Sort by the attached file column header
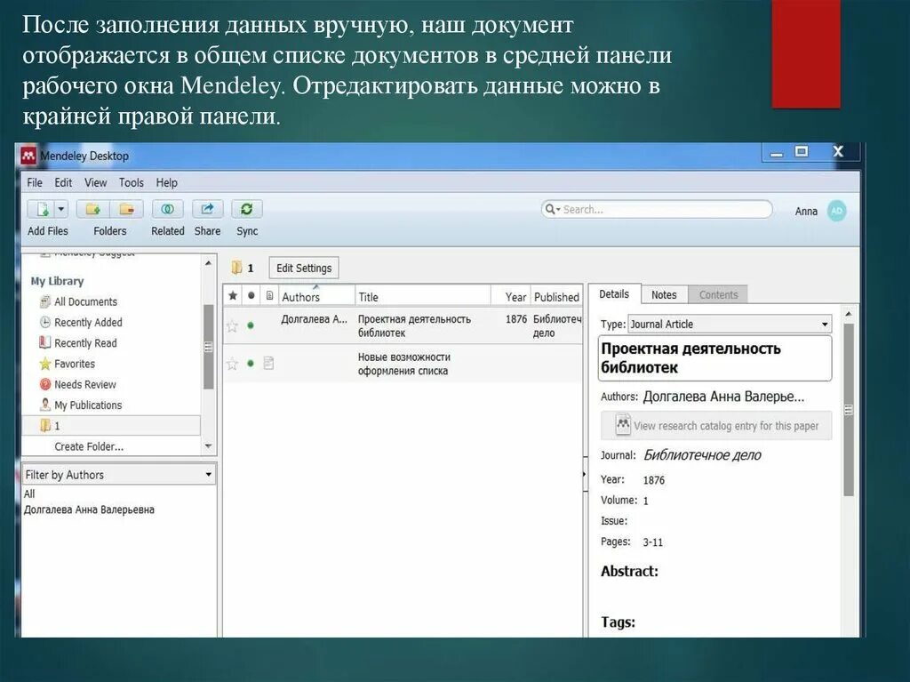This screenshot has height=682, width=910. pyautogui.click(x=269, y=296)
